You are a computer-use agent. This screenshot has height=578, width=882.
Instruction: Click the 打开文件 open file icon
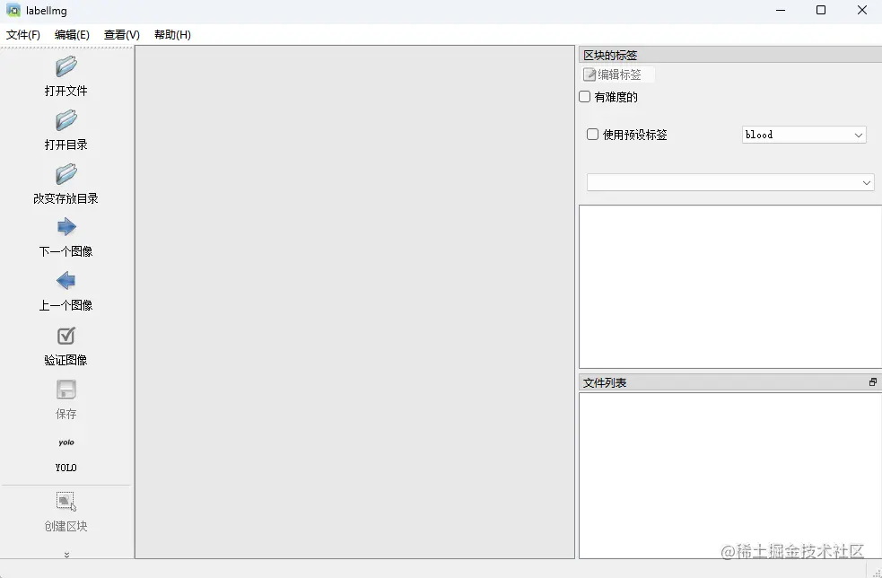coord(65,67)
